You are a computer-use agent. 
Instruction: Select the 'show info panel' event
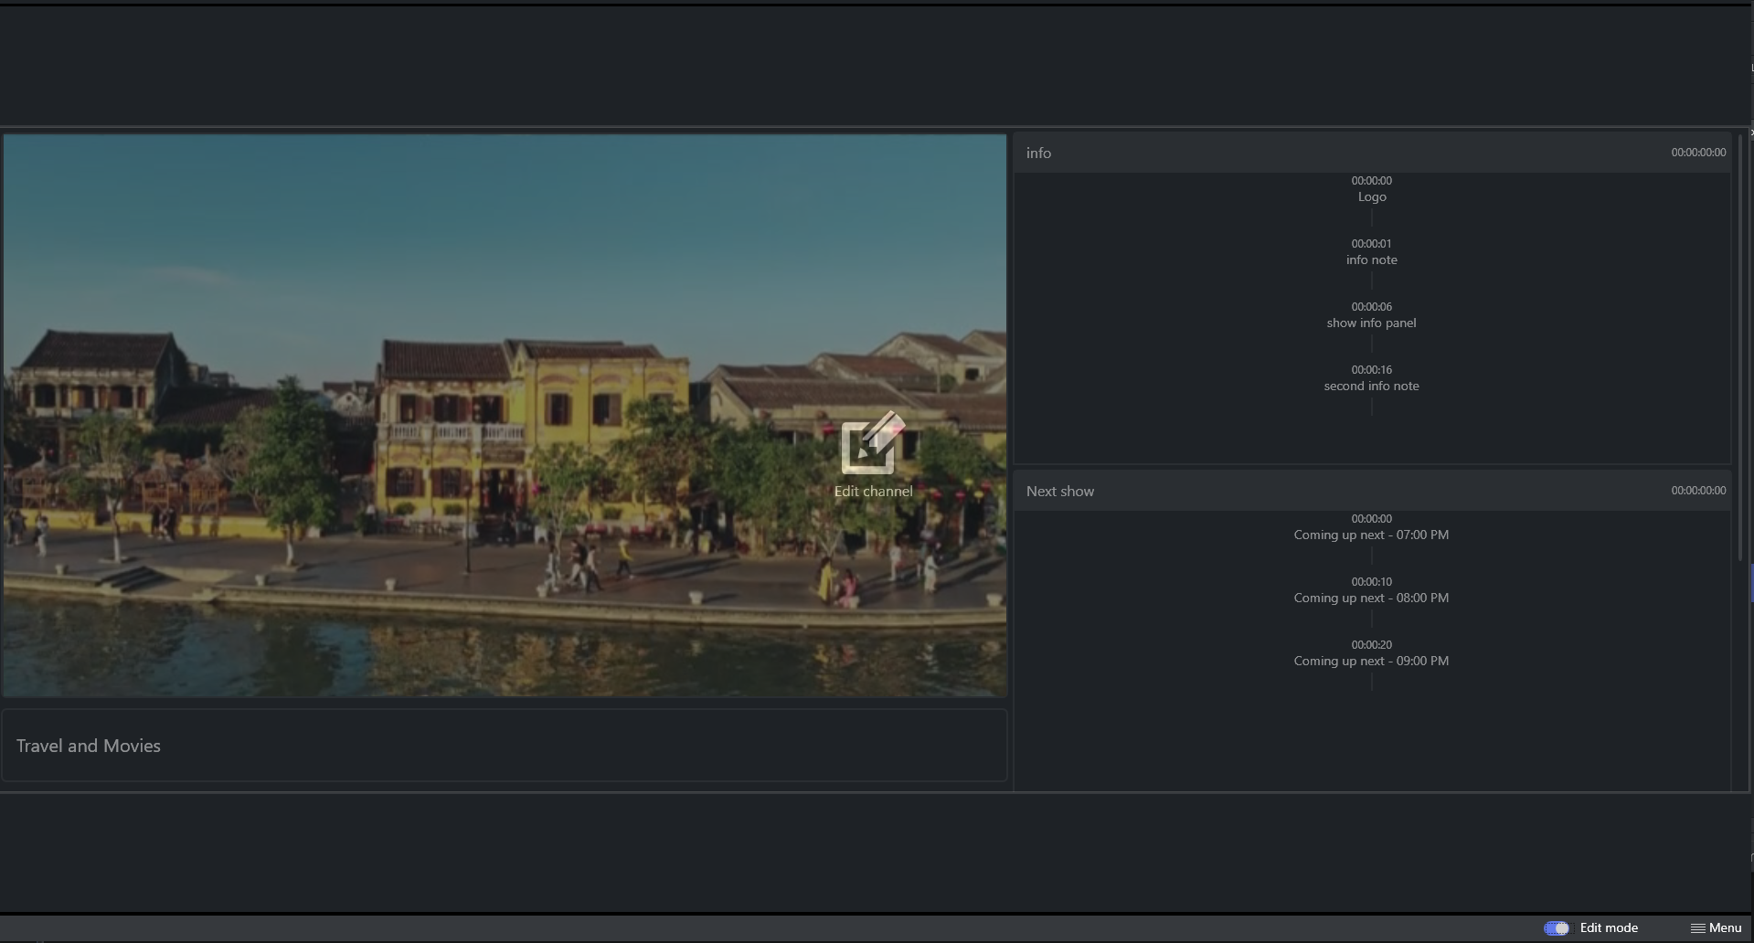[1371, 323]
